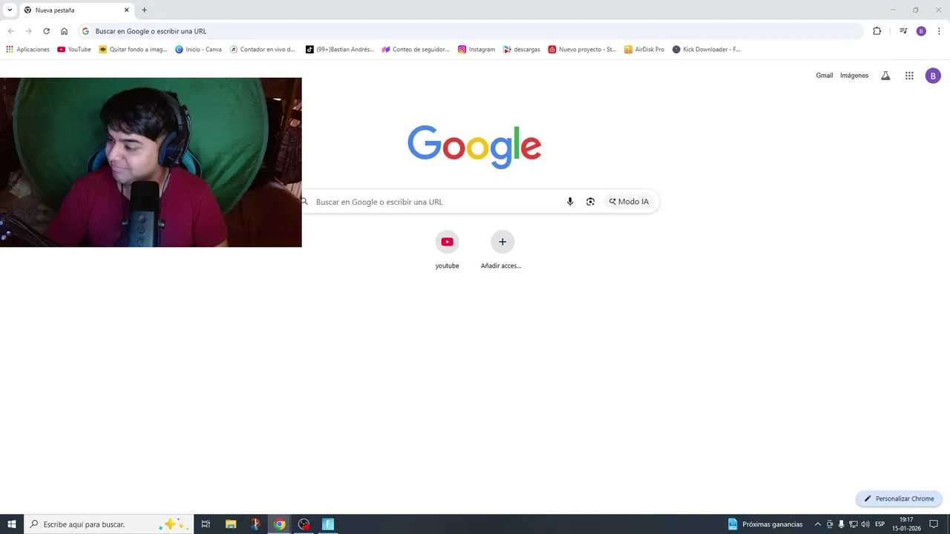Open the Gmail link
The height and width of the screenshot is (534, 950).
point(825,76)
